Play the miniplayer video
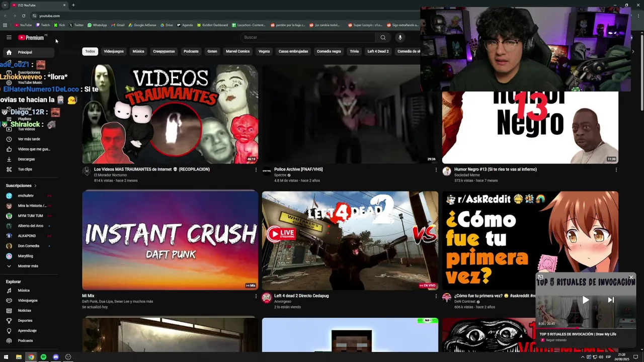 click(x=586, y=300)
